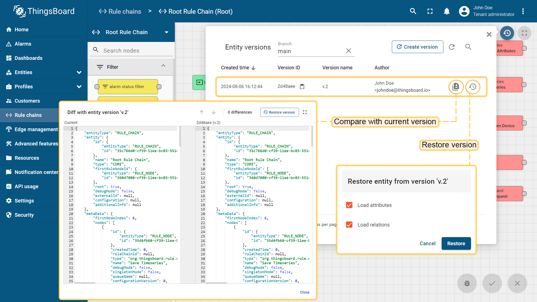
Task: Clear the main branch selection
Action: 348,51
